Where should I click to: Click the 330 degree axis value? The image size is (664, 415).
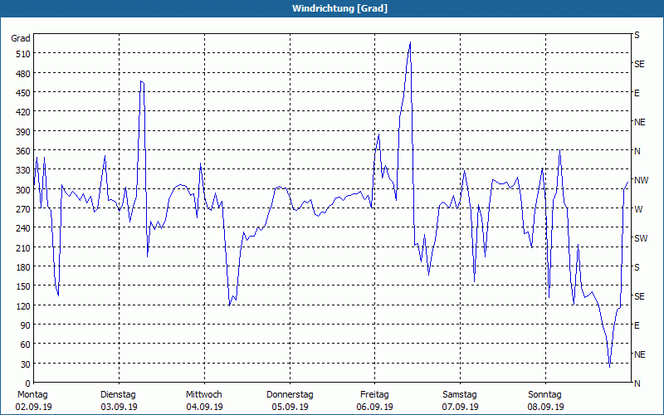(23, 170)
